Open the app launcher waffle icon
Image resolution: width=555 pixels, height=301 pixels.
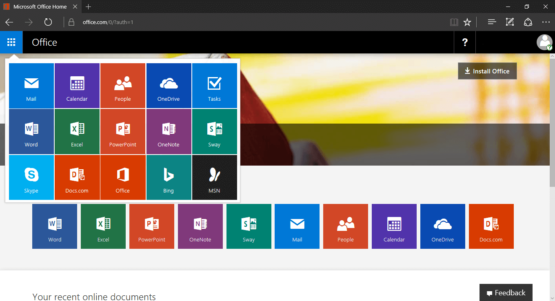tap(11, 42)
